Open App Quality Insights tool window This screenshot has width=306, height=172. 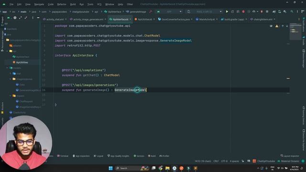click(118, 156)
